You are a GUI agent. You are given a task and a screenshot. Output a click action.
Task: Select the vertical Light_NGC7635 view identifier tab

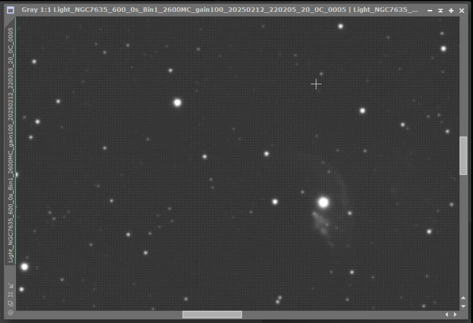pyautogui.click(x=10, y=144)
